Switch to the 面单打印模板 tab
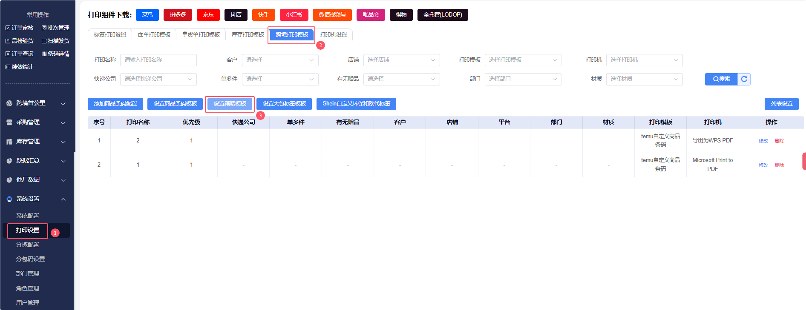 [154, 35]
